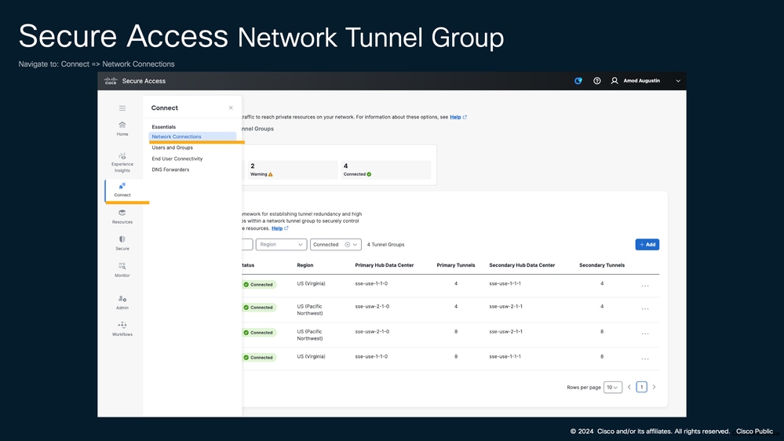Go to the next page arrow

(654, 387)
